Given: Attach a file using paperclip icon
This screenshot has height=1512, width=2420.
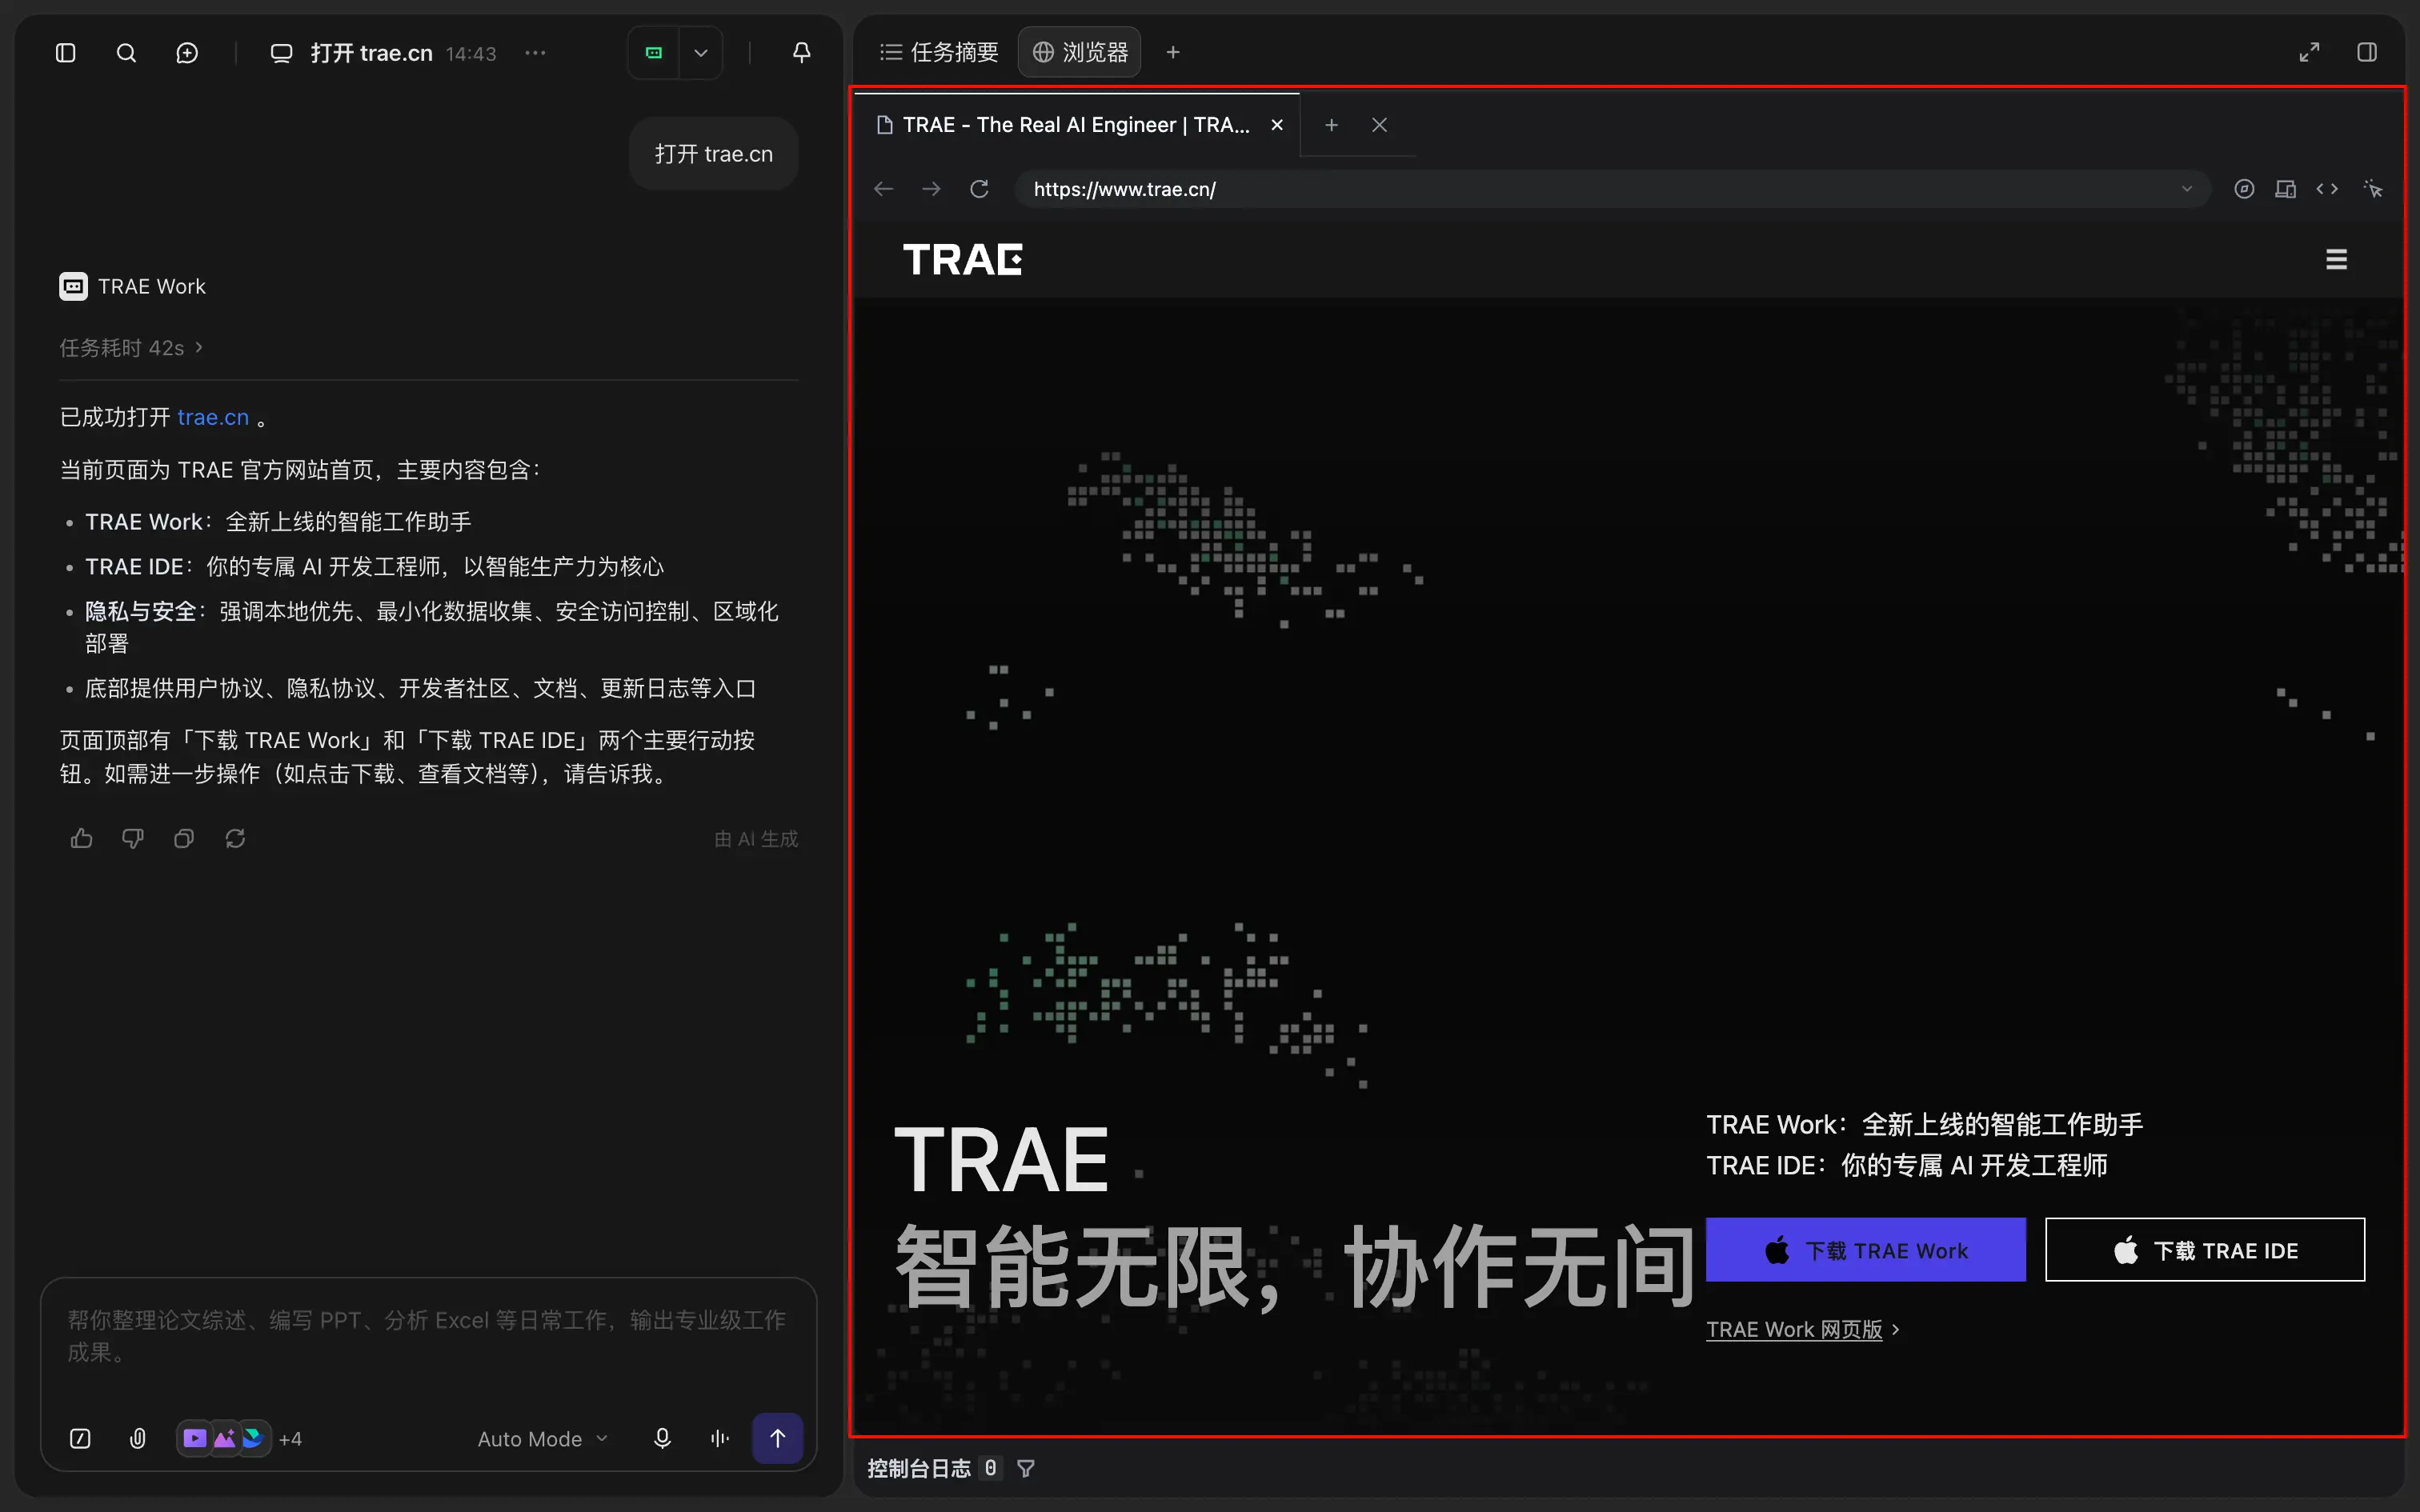Looking at the screenshot, I should (138, 1438).
